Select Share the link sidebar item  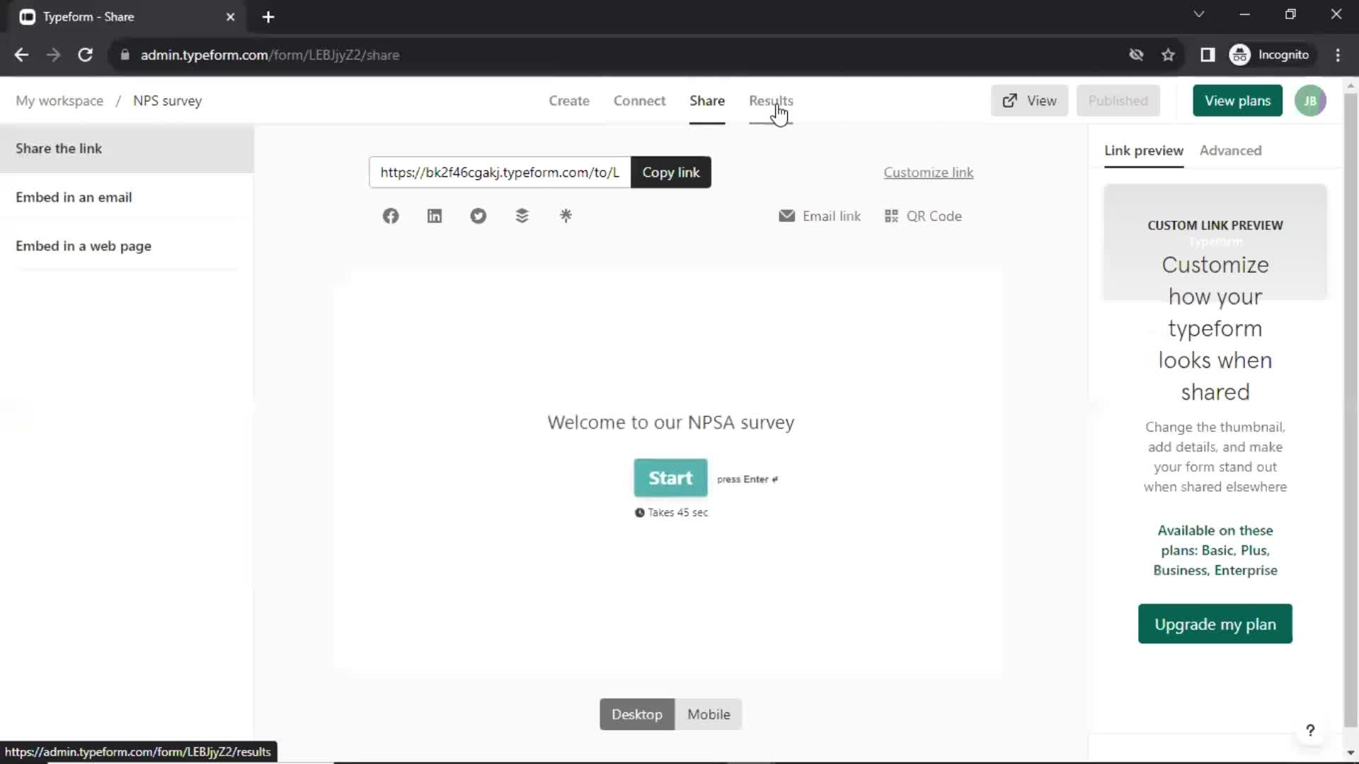tap(127, 149)
